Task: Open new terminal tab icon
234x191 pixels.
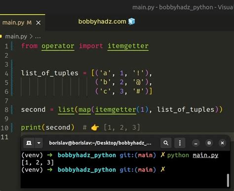Action: point(29,143)
